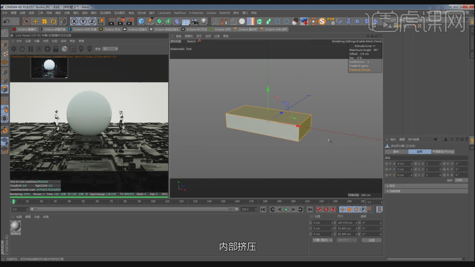Select the Rotate tool in top toolbar

pyautogui.click(x=54, y=21)
